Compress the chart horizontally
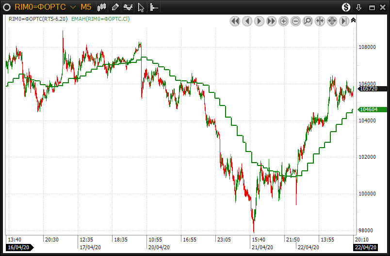Viewport: 390px width, 256px height. click(320, 21)
